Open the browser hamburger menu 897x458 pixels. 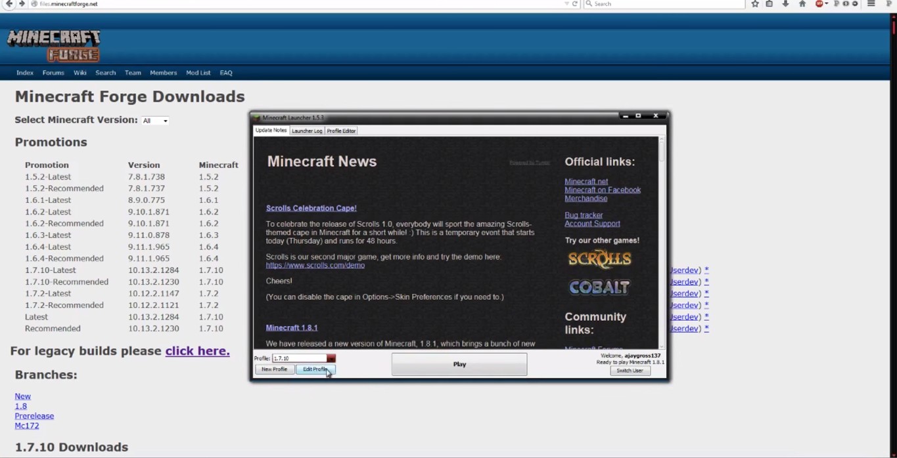871,4
